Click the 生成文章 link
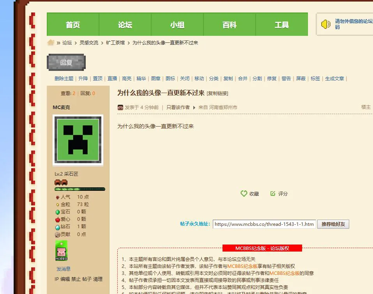 coord(334,78)
